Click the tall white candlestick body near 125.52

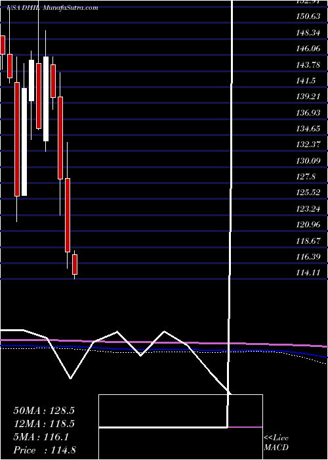click(x=24, y=142)
